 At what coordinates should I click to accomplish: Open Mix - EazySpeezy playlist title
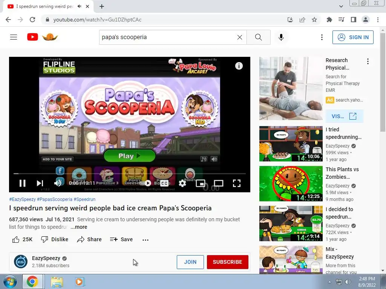coord(340,253)
